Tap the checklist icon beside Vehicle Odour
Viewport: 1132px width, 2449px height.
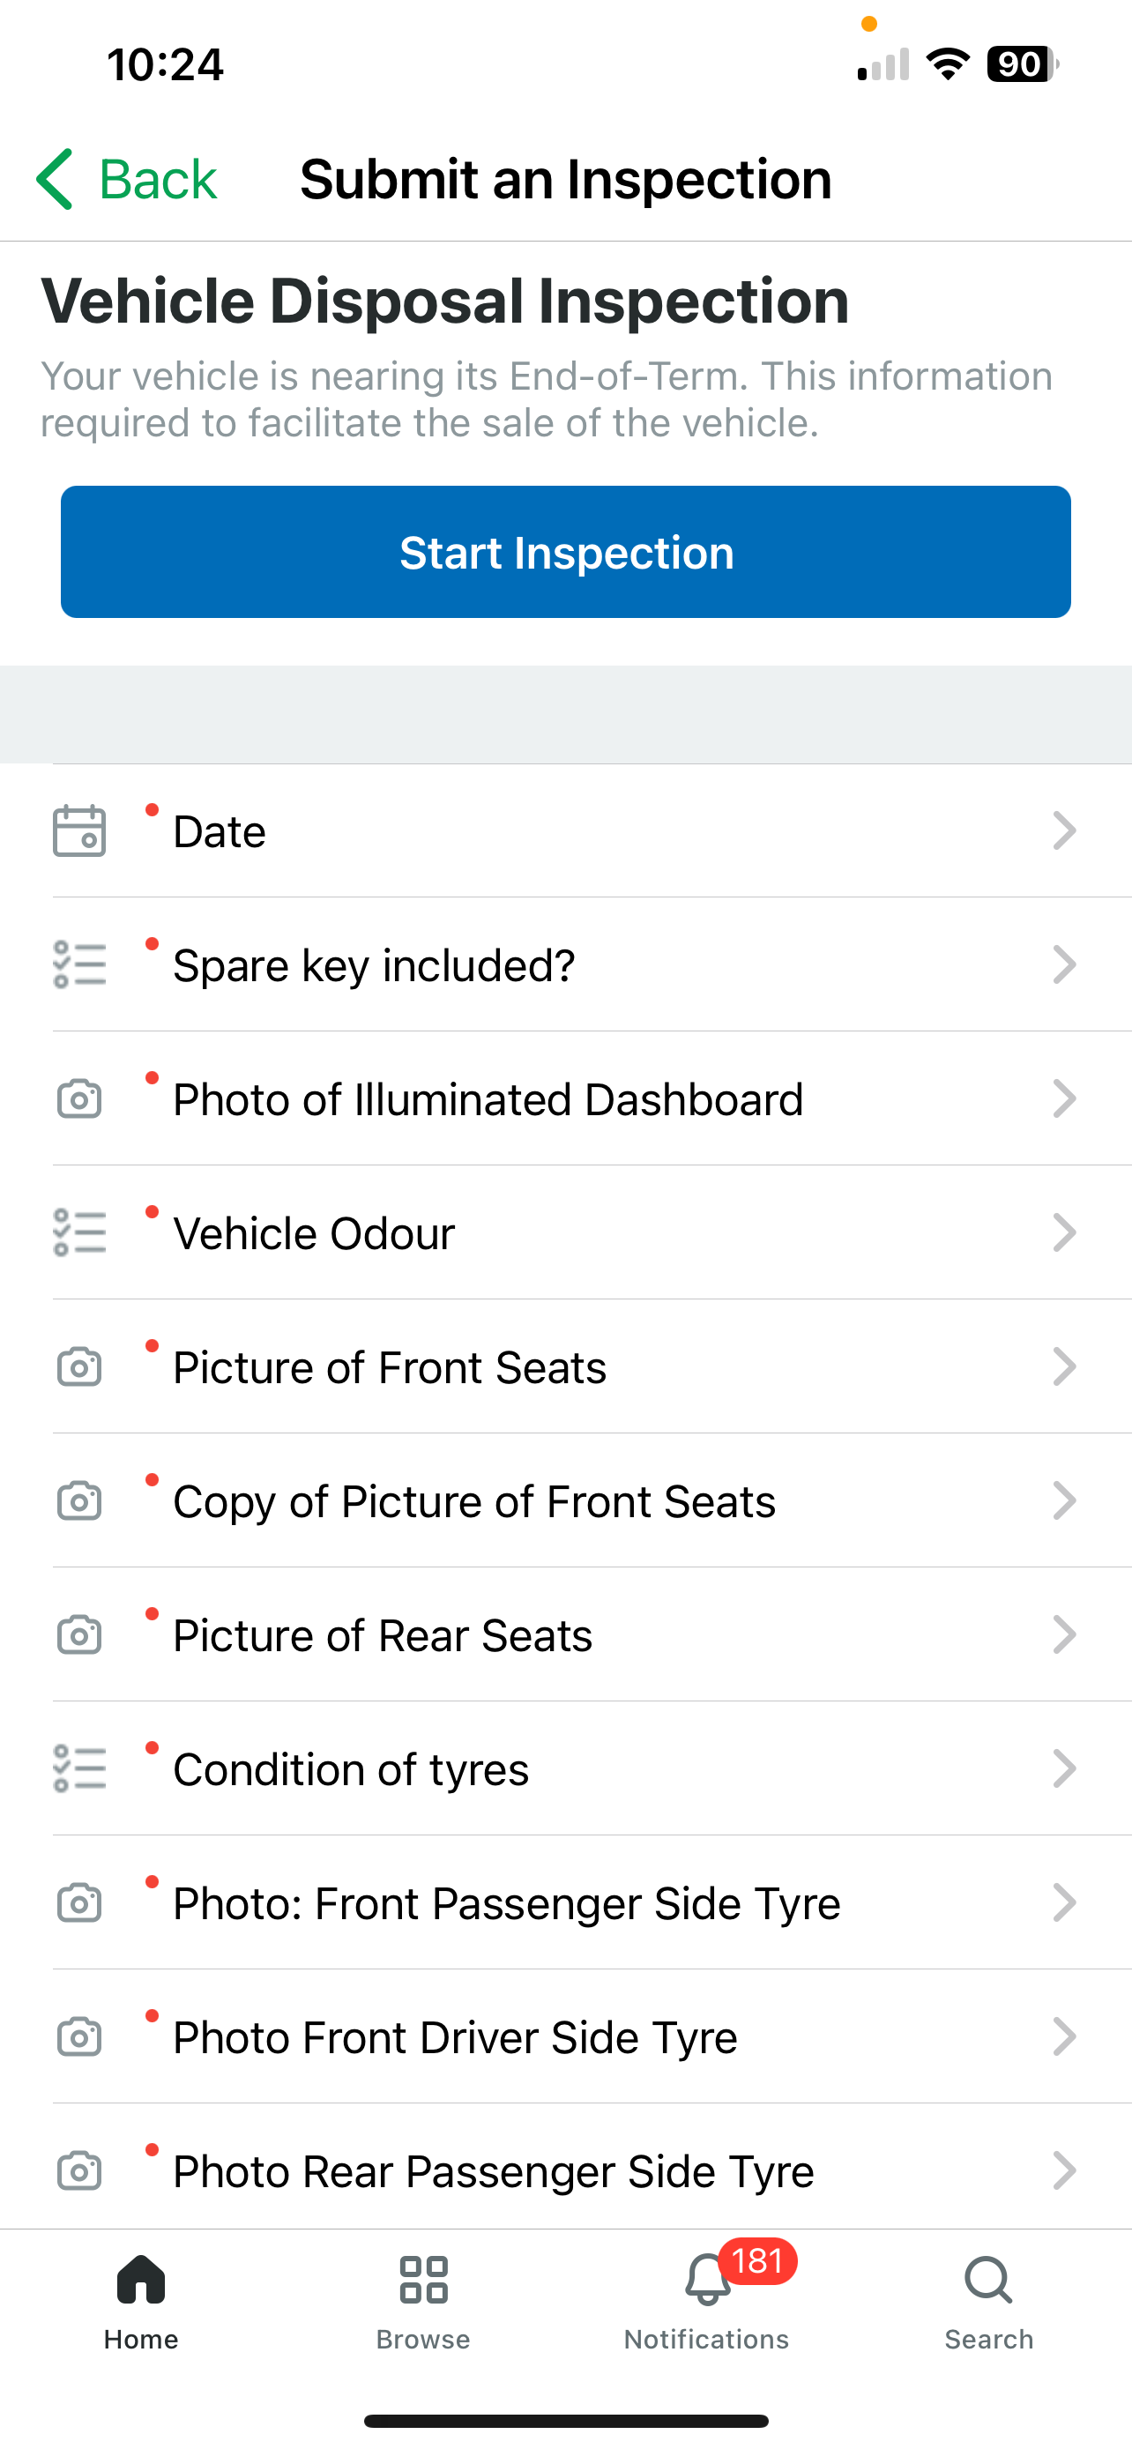tap(78, 1233)
